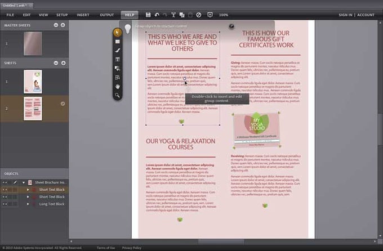Select the arrow Selection tool
This screenshot has width=383, height=251.
[x=118, y=33]
